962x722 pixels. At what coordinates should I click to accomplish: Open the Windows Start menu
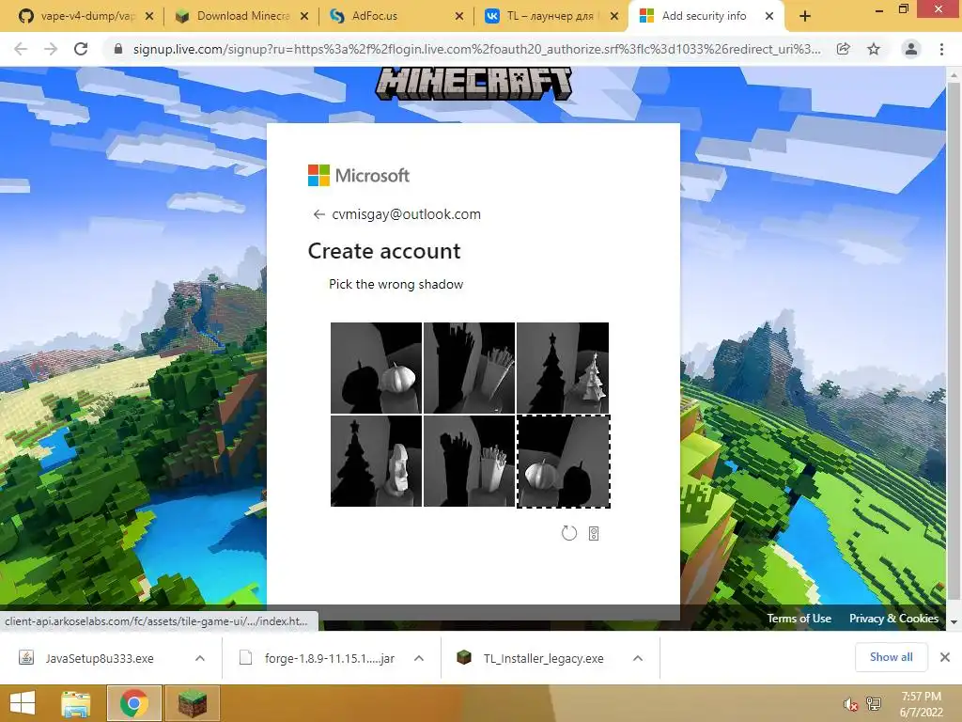(x=23, y=703)
